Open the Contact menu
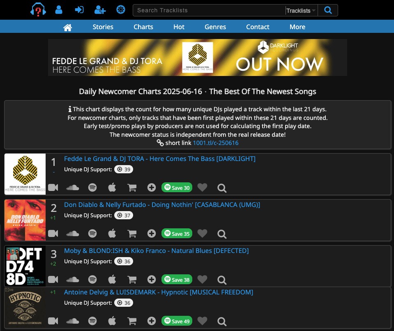394x331 pixels. tap(258, 27)
